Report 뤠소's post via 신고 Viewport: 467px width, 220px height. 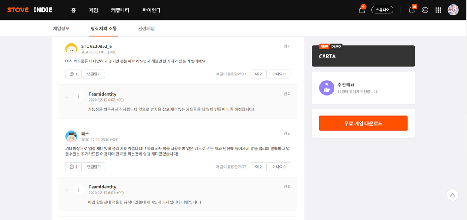(x=287, y=133)
